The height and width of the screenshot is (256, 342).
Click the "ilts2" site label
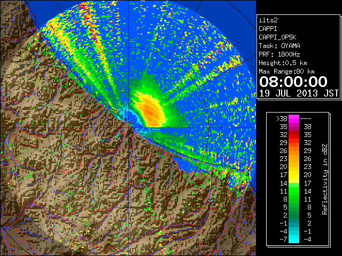tap(268, 20)
